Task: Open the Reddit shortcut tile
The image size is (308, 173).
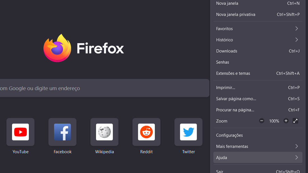Action: coord(146,132)
